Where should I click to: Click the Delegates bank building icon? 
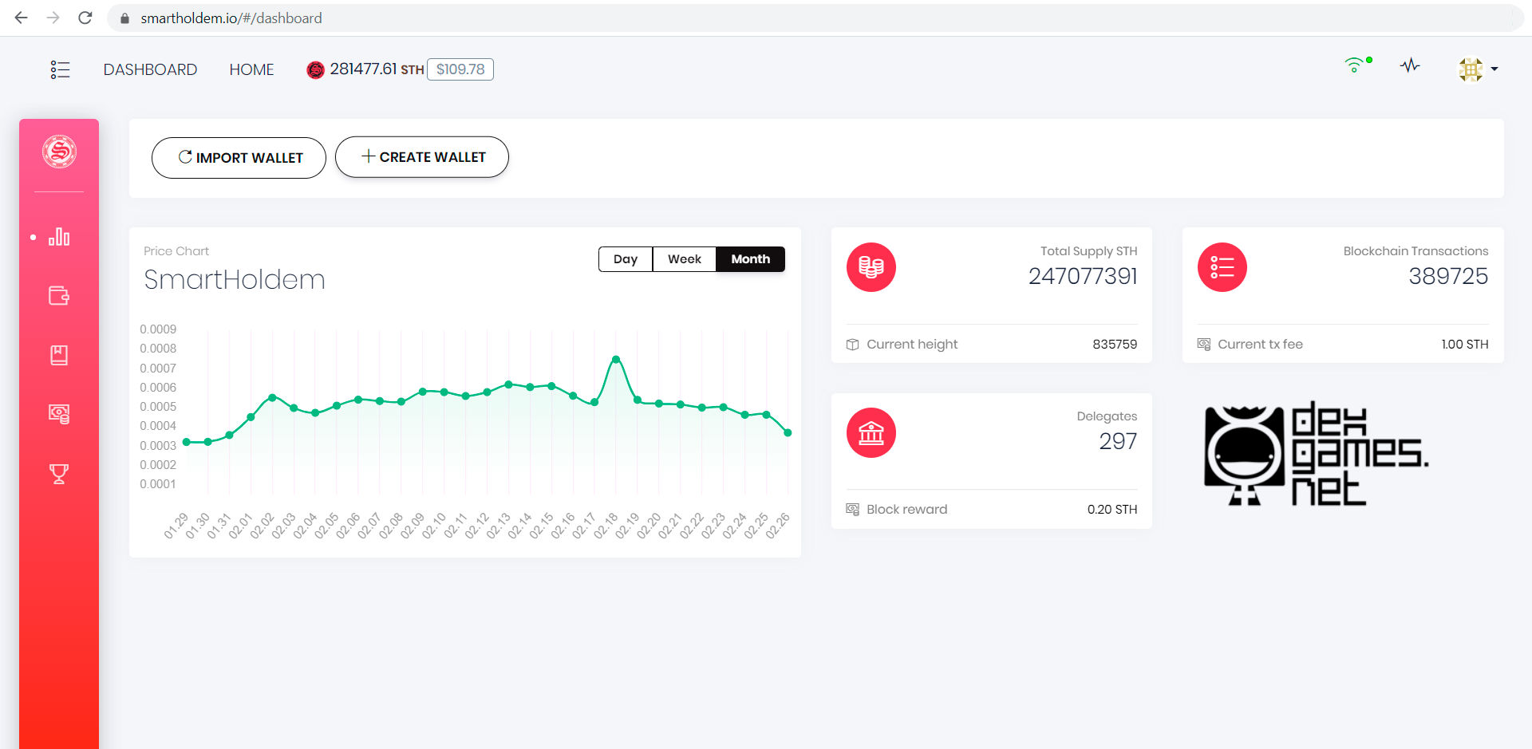pyautogui.click(x=871, y=433)
